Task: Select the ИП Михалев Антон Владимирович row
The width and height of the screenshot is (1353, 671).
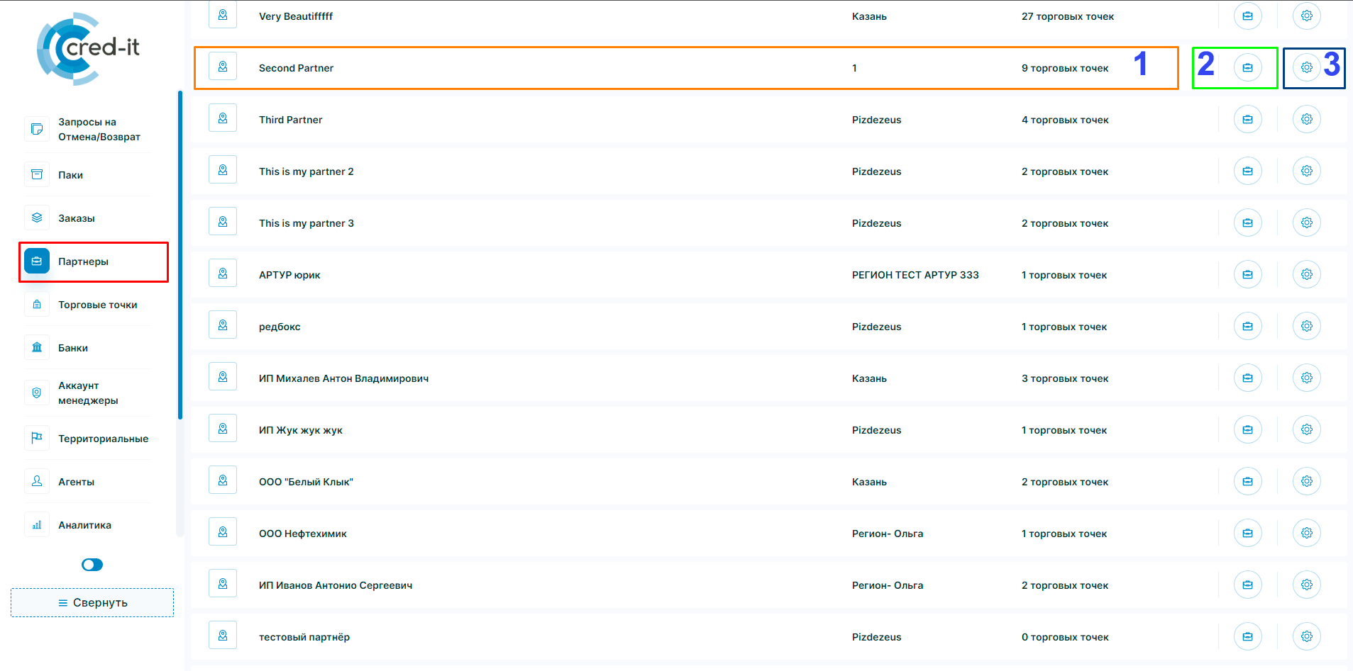Action: pos(343,378)
